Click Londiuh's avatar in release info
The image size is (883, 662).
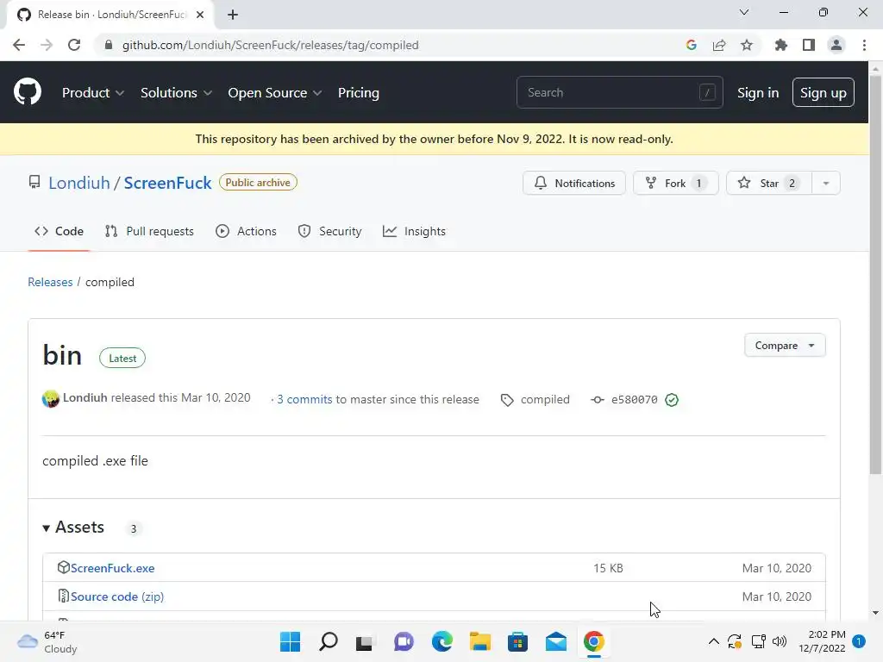click(x=51, y=398)
